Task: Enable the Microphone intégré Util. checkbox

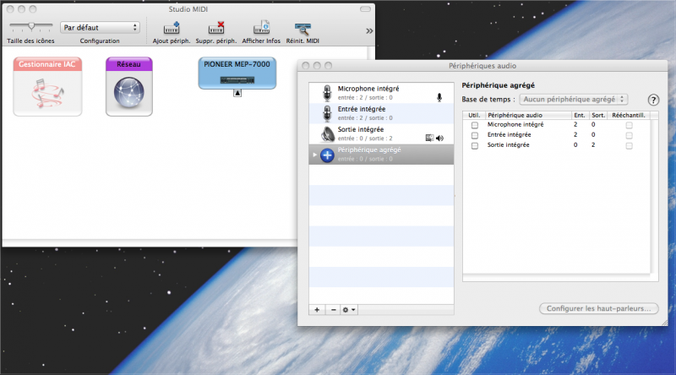Action: 475,125
